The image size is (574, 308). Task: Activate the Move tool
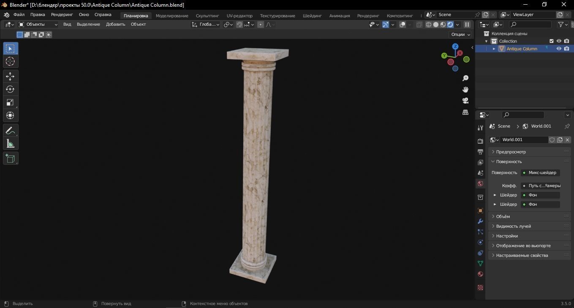[x=10, y=76]
